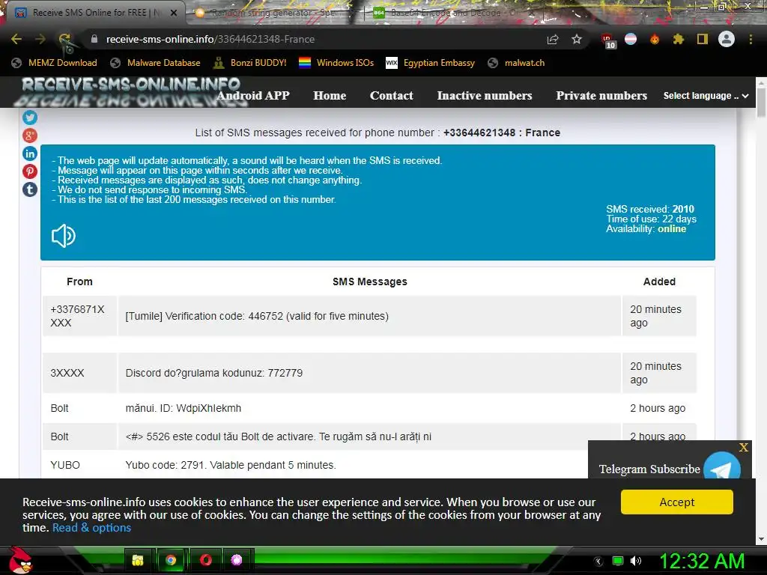
Task: Reload the page with refresh icon
Action: [64, 39]
